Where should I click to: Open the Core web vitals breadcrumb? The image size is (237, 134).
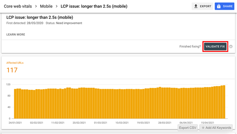[18, 6]
